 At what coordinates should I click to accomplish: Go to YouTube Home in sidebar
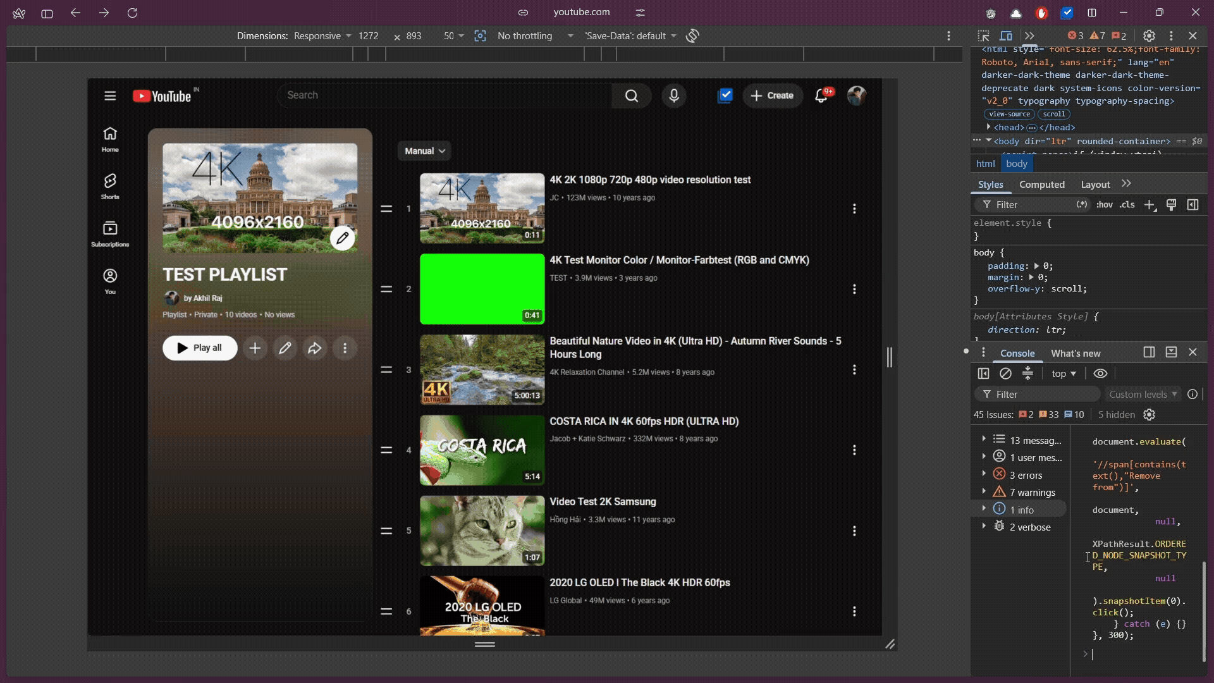[110, 139]
